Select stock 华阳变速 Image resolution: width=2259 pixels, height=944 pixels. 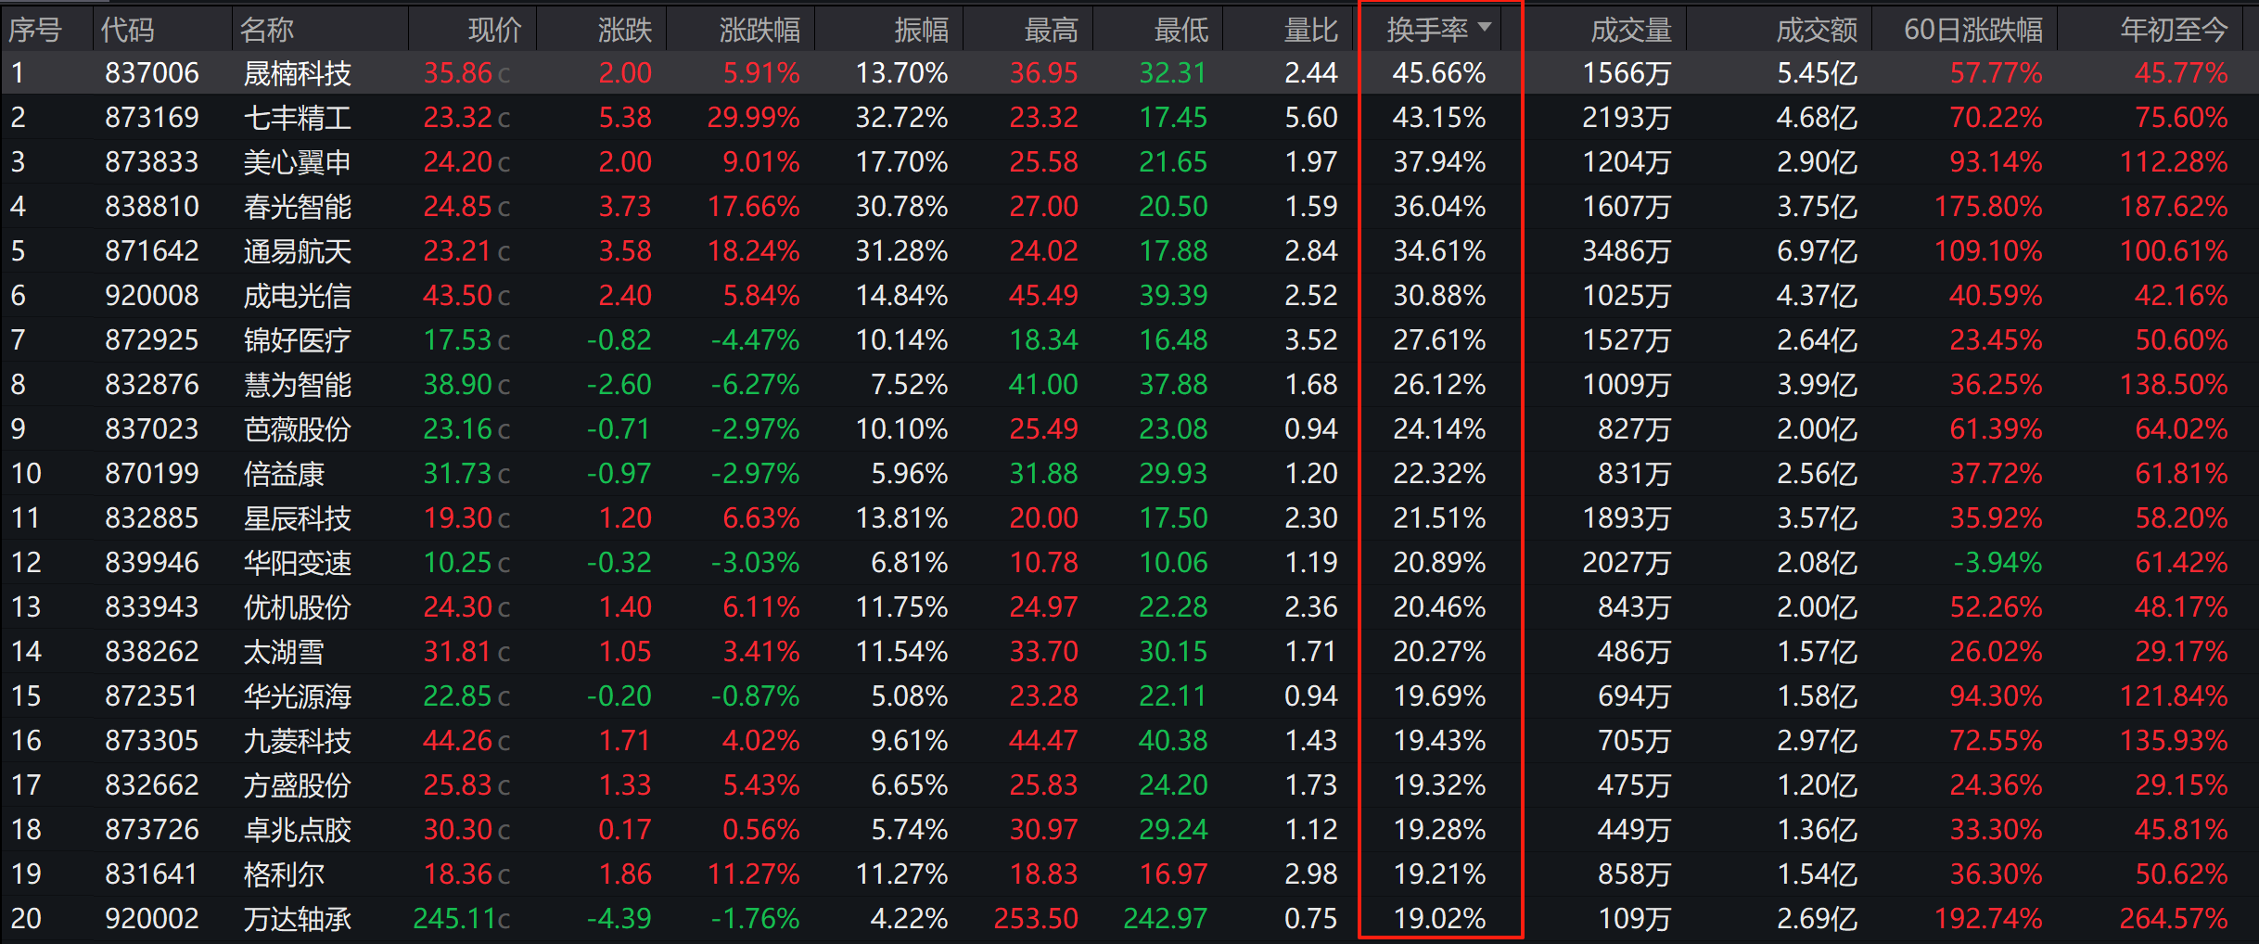coord(297,563)
